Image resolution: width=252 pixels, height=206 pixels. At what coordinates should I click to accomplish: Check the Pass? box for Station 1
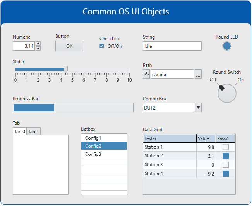[225, 147]
